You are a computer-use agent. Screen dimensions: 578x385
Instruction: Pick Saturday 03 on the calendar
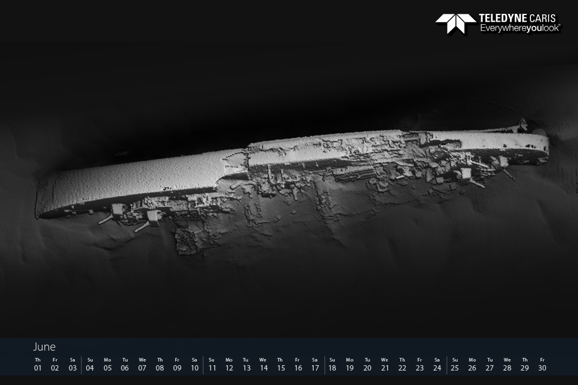click(73, 364)
